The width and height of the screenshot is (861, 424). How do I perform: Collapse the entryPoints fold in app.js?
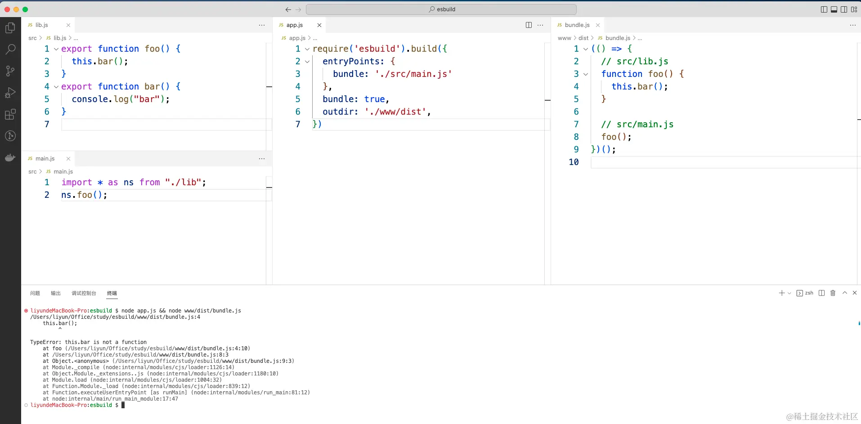click(307, 62)
